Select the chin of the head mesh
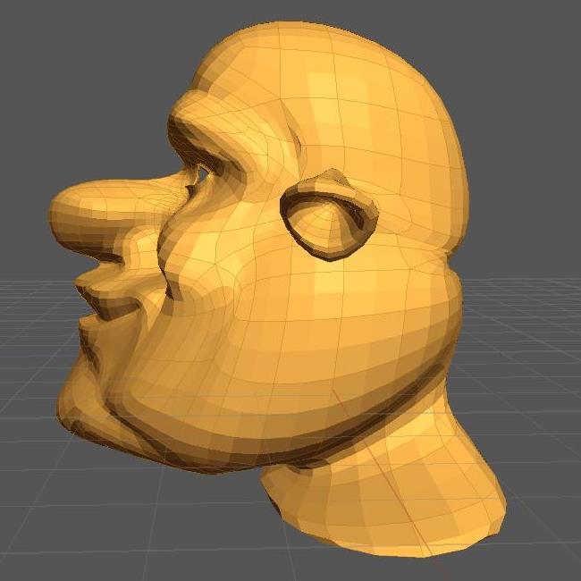 click(87, 402)
